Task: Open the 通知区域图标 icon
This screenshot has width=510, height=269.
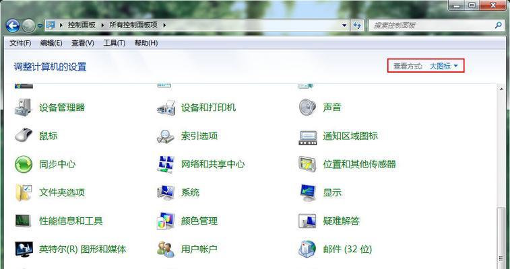Action: click(307, 137)
